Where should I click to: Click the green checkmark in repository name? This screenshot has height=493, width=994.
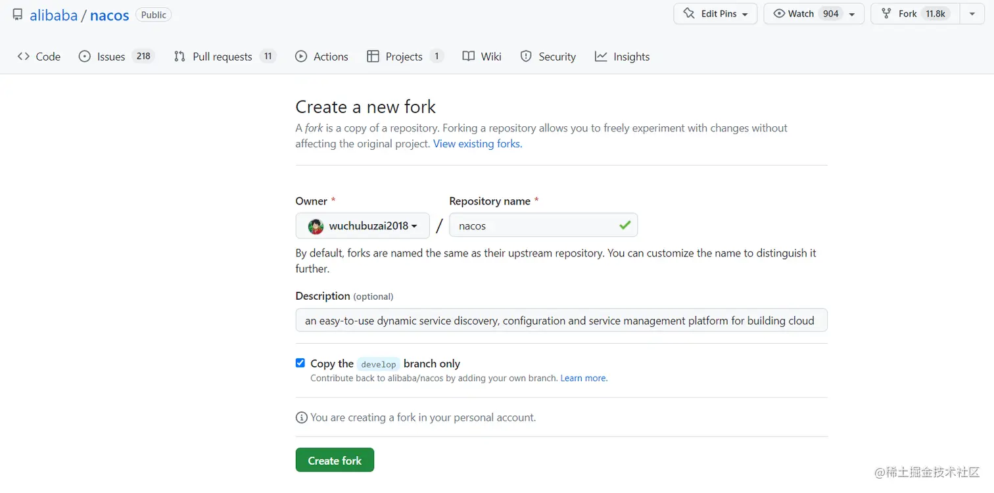point(625,225)
